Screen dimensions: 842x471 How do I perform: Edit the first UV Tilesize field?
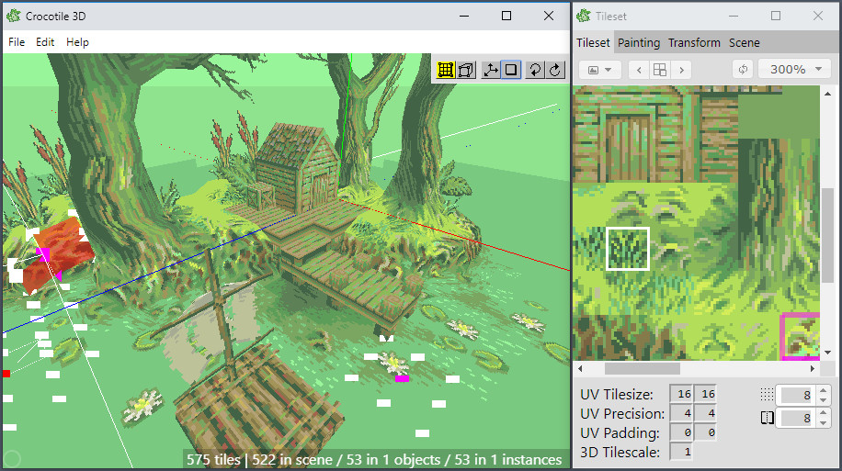click(x=681, y=394)
